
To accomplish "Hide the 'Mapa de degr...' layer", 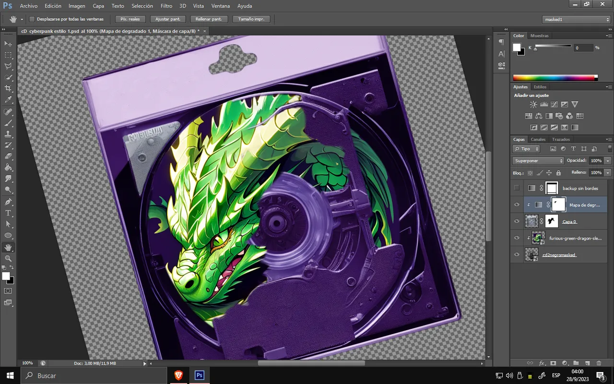I will [517, 205].
